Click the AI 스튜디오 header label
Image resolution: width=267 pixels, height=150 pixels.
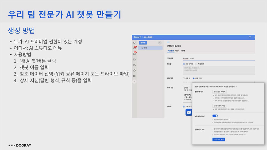pos(148,37)
